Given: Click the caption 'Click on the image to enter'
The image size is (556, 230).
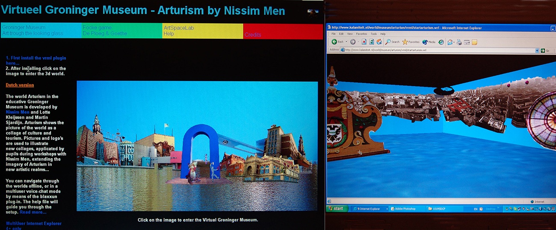Looking at the screenshot, I should click(x=198, y=220).
